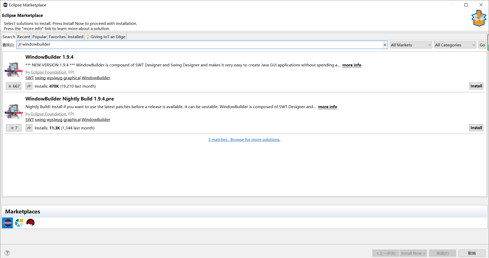The width and height of the screenshot is (489, 258).
Task: Open more info for WindowBuilder 1.9.4
Action: [x=352, y=65]
